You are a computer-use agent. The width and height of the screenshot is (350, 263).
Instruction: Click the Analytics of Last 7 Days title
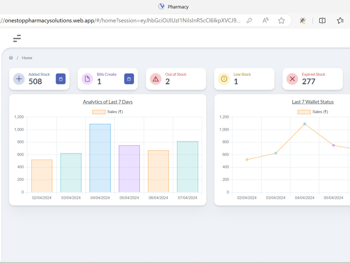(x=107, y=102)
